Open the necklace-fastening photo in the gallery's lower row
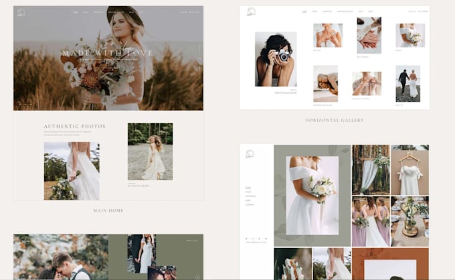Image resolution: width=455 pixels, height=280 pixels. 367,84
